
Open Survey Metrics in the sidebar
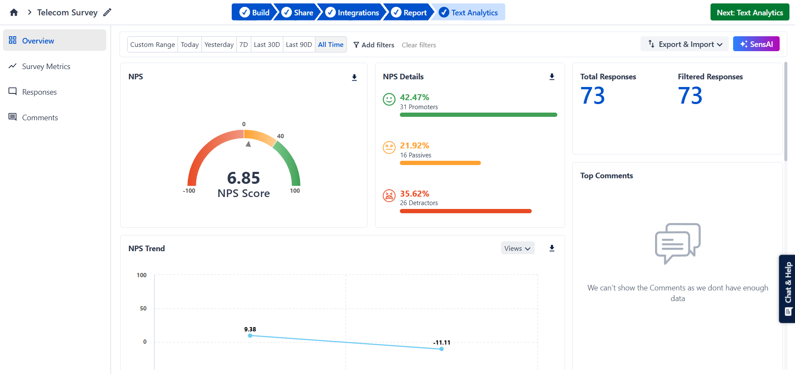pos(46,67)
